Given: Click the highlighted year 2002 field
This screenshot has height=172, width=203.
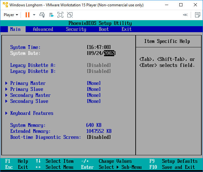Looking at the screenshot, I should tap(109, 53).
